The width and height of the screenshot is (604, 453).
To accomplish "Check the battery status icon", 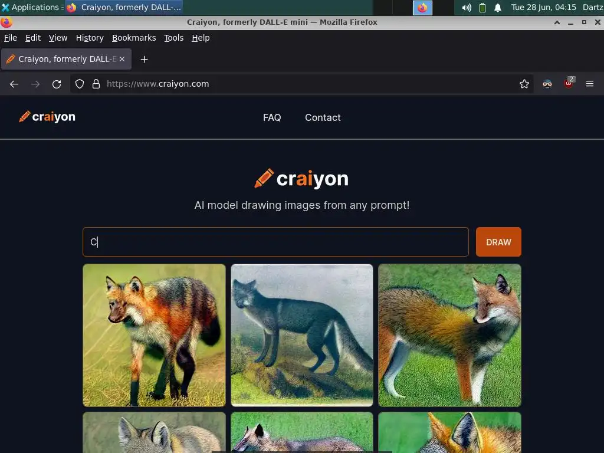I will (x=482, y=8).
